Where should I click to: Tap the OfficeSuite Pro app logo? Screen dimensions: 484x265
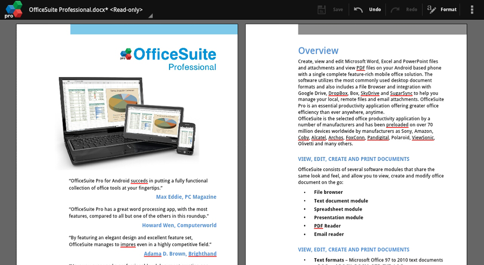click(x=13, y=10)
